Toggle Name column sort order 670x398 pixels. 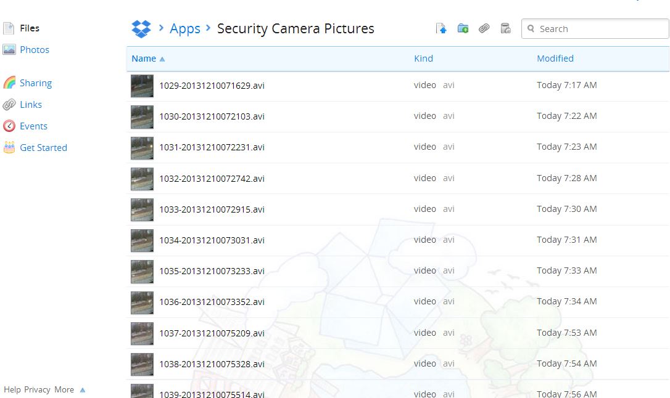pyautogui.click(x=143, y=58)
